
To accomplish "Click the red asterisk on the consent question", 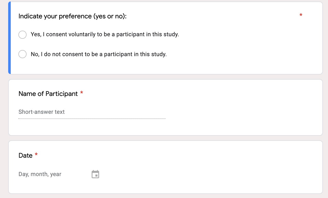I will coord(301,16).
